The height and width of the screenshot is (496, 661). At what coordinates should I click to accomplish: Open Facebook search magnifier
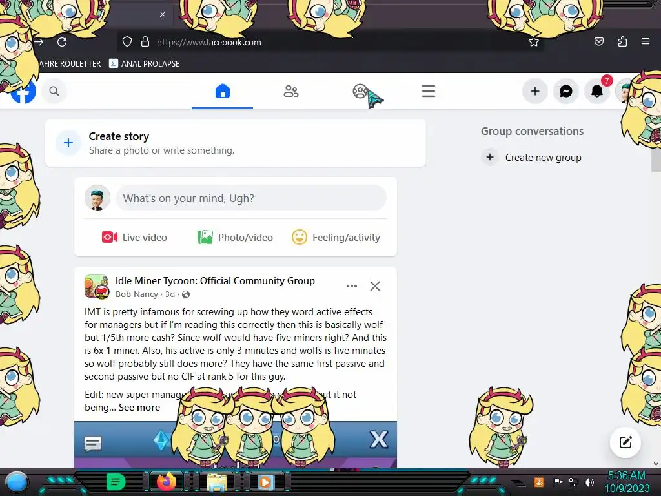pos(54,91)
